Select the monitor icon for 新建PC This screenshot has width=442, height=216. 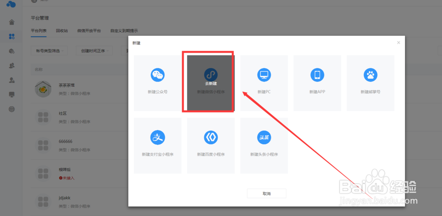(264, 75)
